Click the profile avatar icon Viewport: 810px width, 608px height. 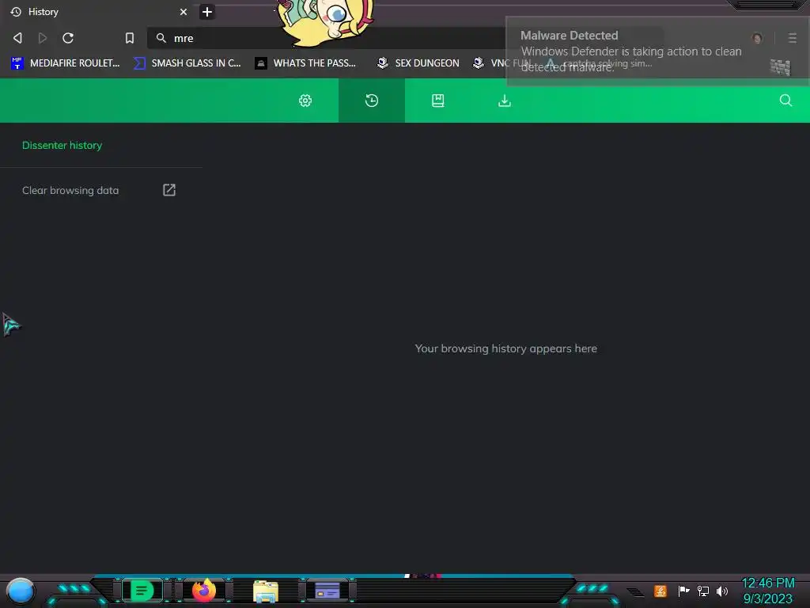click(757, 38)
